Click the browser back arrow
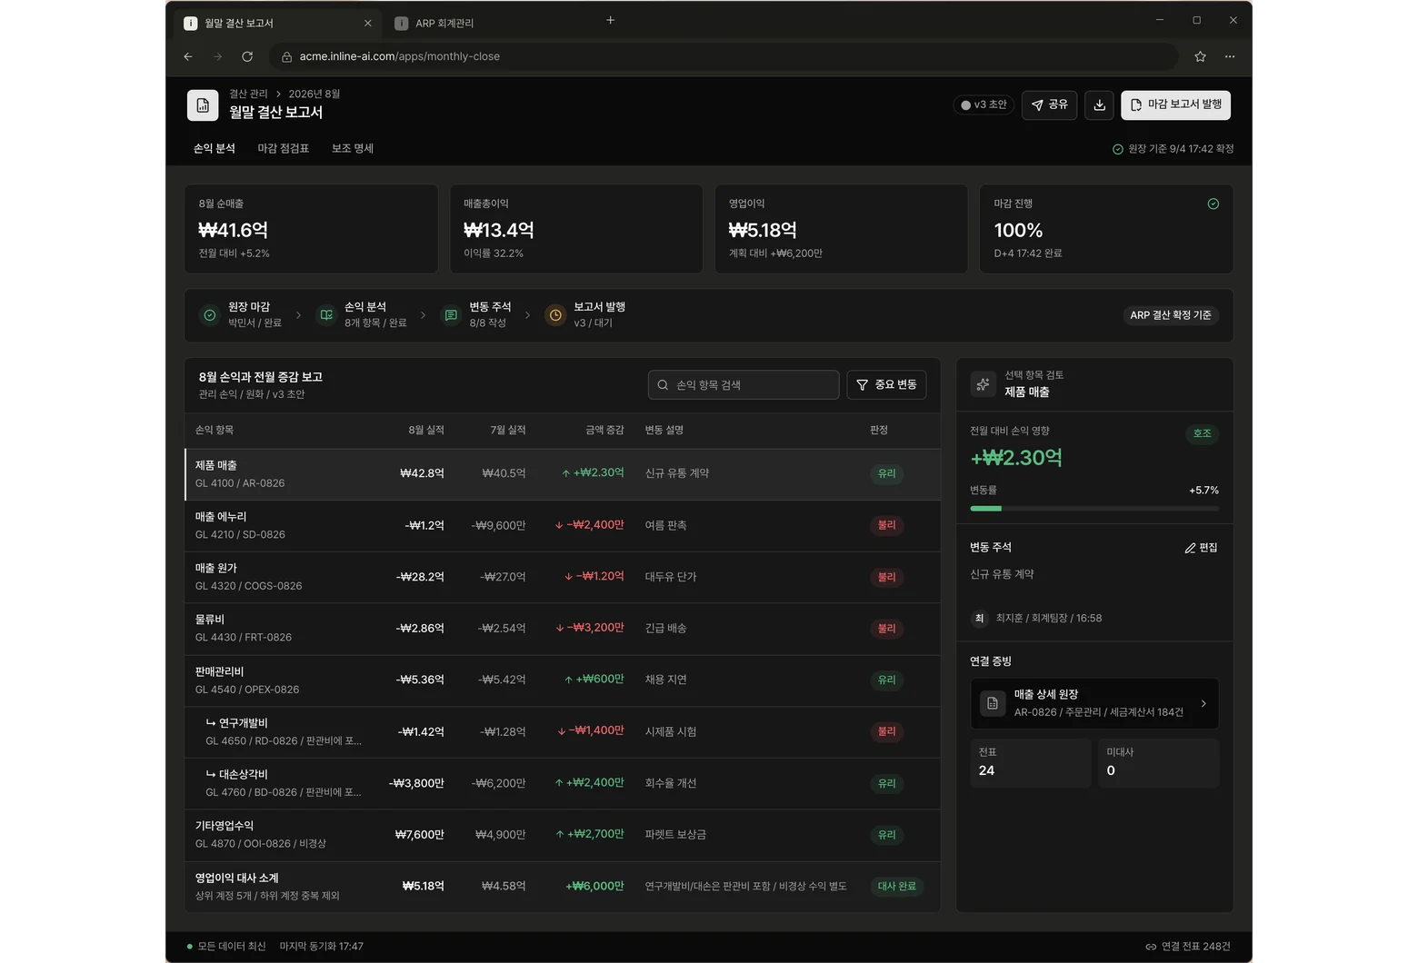 coord(188,56)
